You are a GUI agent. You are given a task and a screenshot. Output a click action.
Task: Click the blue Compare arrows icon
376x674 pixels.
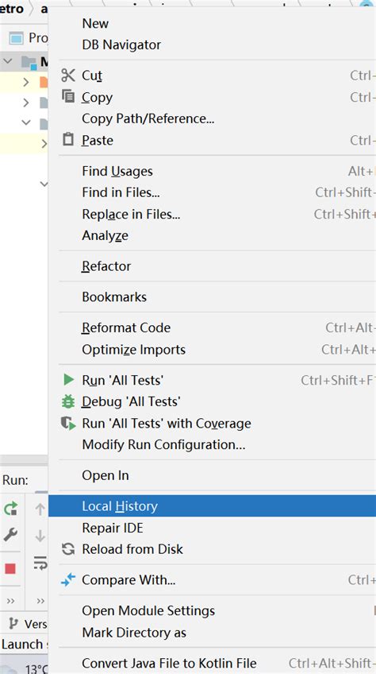[x=67, y=580]
